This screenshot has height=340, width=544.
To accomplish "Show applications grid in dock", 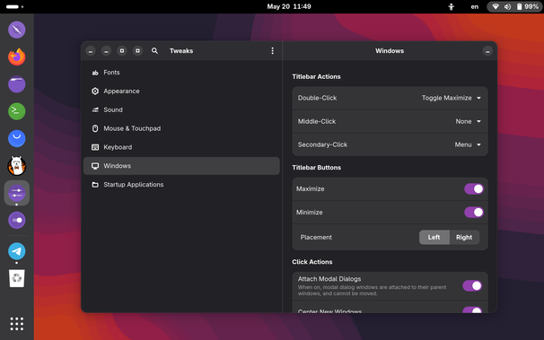I will [17, 324].
